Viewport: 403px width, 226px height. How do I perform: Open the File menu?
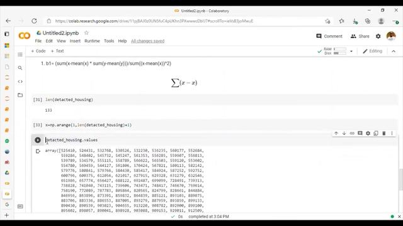[x=38, y=41]
